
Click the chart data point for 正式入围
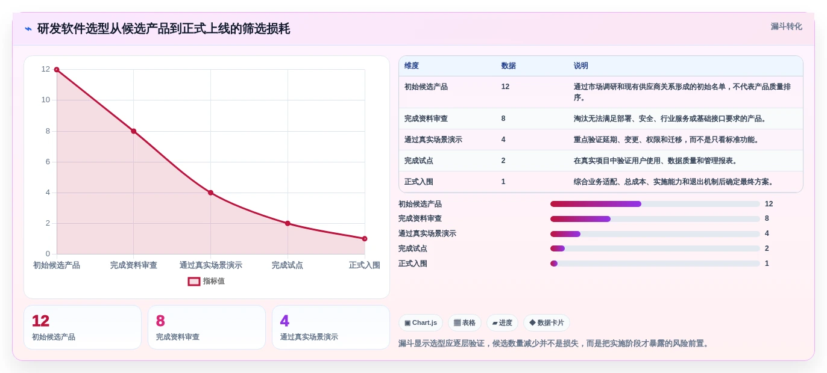365,239
